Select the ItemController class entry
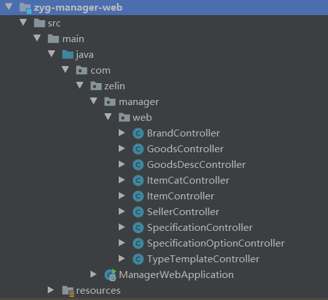 point(180,196)
